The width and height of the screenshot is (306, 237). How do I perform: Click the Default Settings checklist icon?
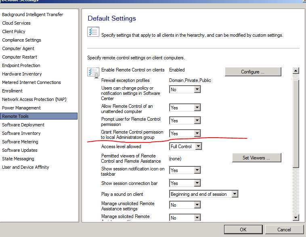(94, 32)
